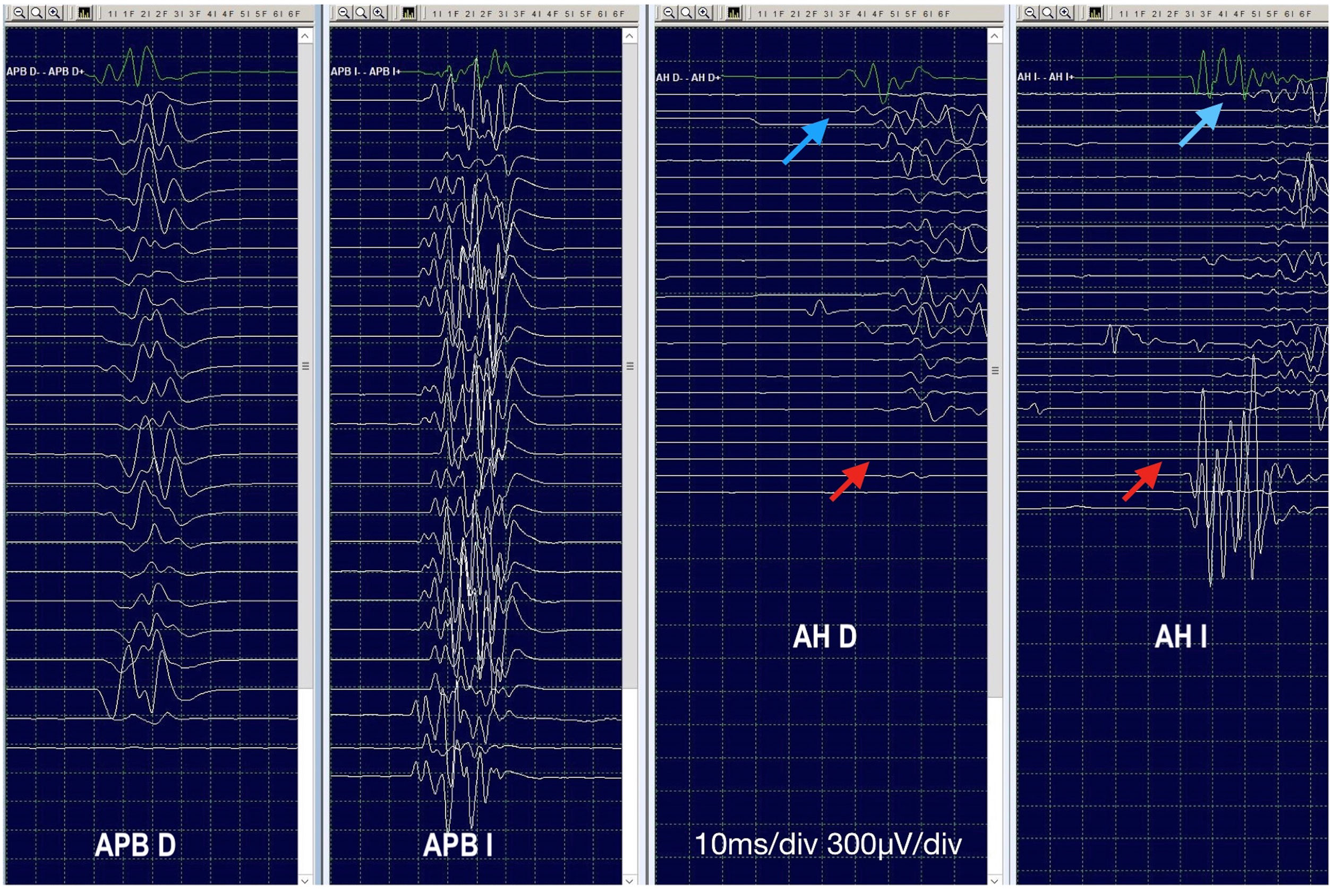Screen dimensions: 1332x889
Task: Click histogram icon in APB D toolbar
Action: tap(84, 12)
